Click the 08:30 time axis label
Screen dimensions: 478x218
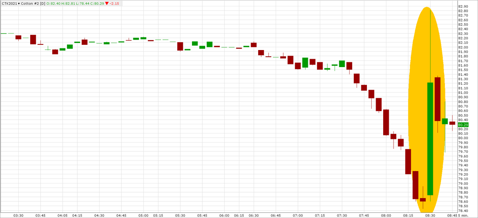429,216
